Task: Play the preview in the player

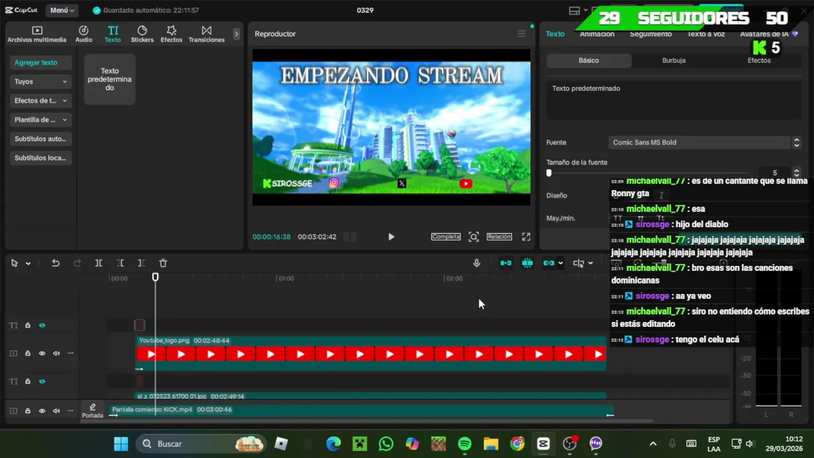Action: tap(391, 237)
